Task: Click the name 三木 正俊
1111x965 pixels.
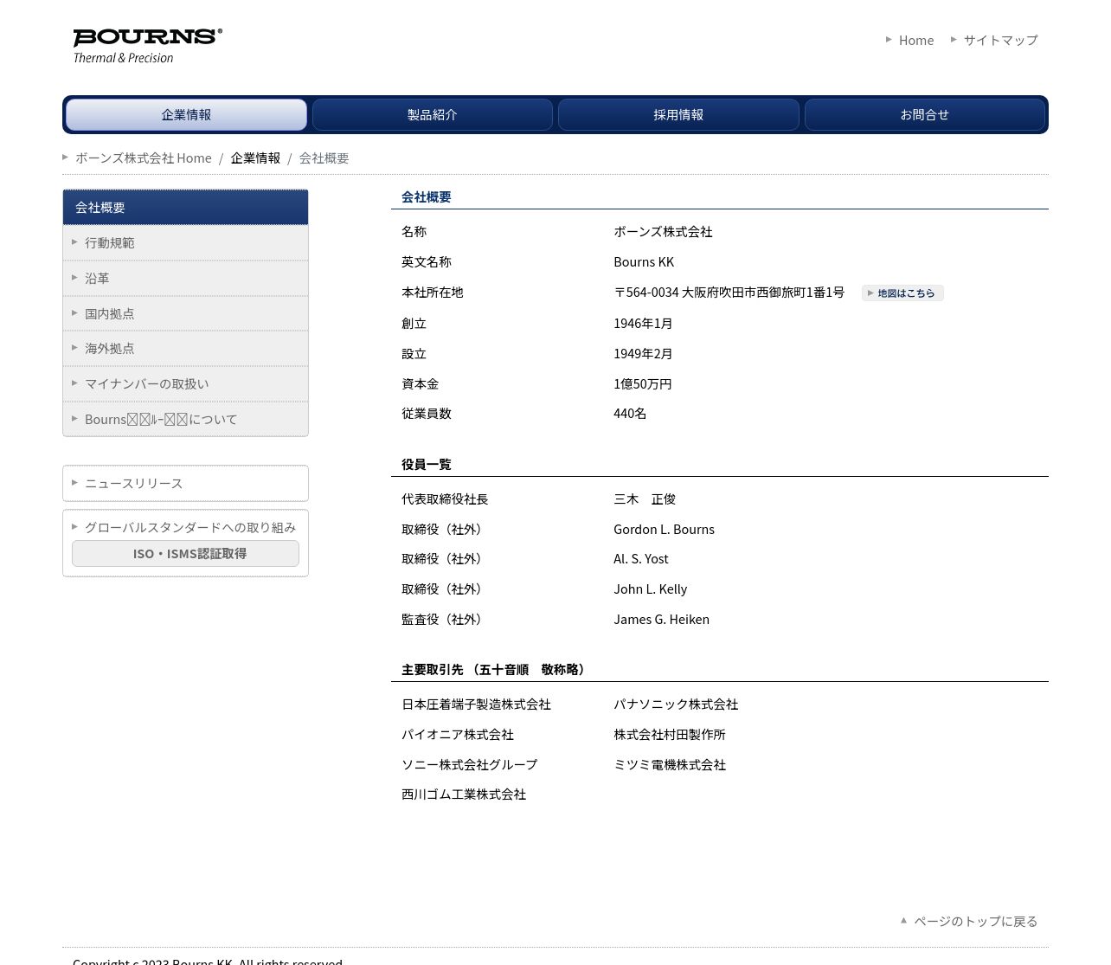Action: (645, 499)
